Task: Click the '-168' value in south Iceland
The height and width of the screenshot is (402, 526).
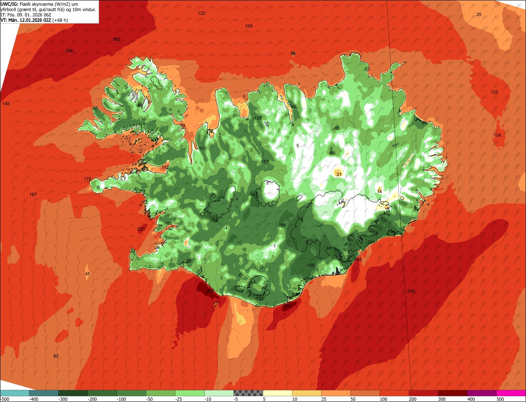Action: (x=310, y=266)
